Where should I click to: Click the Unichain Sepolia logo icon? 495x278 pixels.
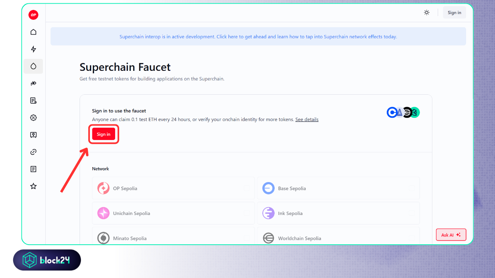tap(103, 213)
